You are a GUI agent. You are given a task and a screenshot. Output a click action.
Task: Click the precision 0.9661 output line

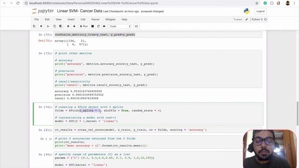tap(79, 95)
